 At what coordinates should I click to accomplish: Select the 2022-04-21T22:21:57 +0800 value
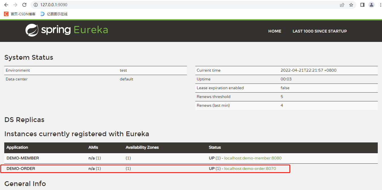[x=308, y=70]
